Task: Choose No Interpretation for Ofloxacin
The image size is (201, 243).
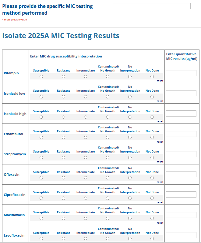Action: pyautogui.click(x=130, y=178)
